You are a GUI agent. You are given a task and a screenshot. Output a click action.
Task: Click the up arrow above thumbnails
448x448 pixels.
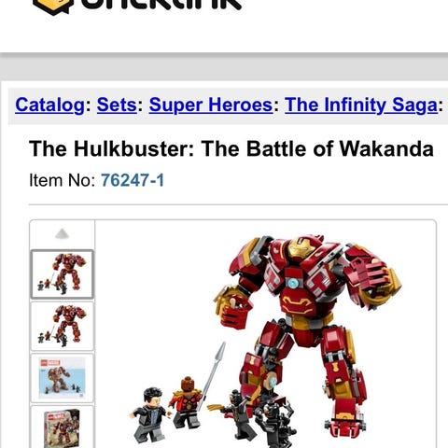coord(63,233)
